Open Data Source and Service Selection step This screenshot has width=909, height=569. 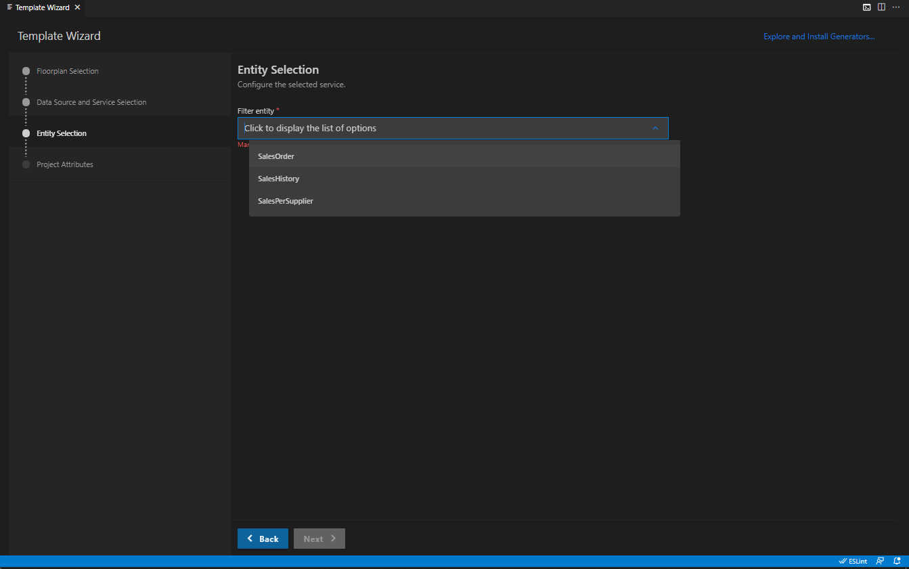click(x=91, y=102)
